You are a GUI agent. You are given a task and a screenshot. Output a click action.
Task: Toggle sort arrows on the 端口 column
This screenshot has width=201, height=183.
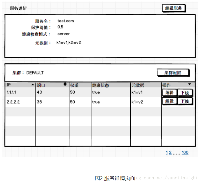(x=65, y=84)
